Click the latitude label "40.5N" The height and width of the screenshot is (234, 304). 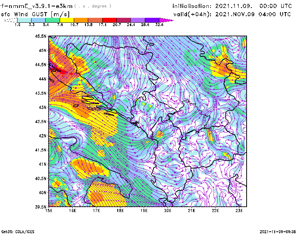[41, 178]
